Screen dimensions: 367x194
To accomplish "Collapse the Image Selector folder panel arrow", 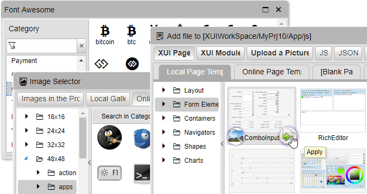I will [90, 163].
